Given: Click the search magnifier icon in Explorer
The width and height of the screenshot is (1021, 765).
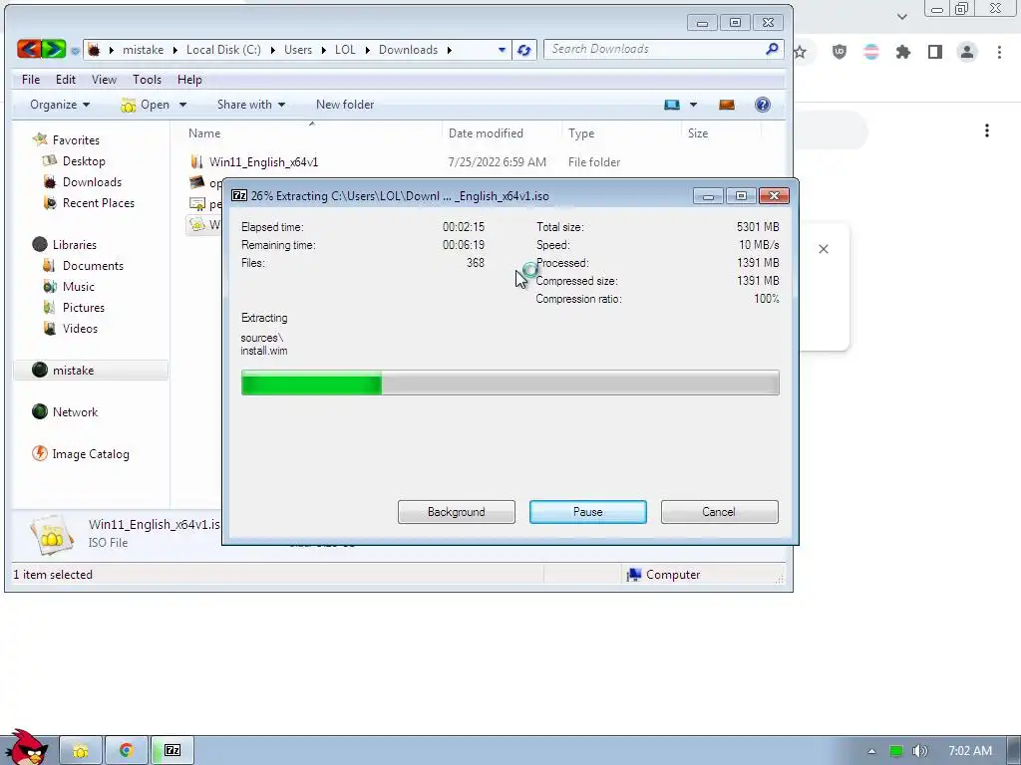Looking at the screenshot, I should pos(772,49).
